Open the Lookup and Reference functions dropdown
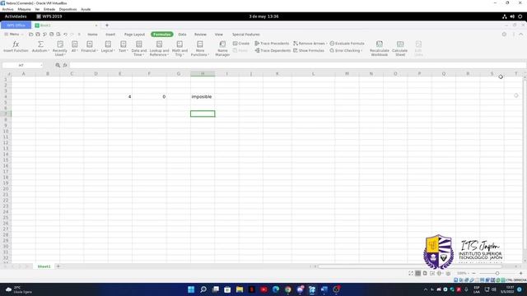This screenshot has height=296, width=527. 159,49
